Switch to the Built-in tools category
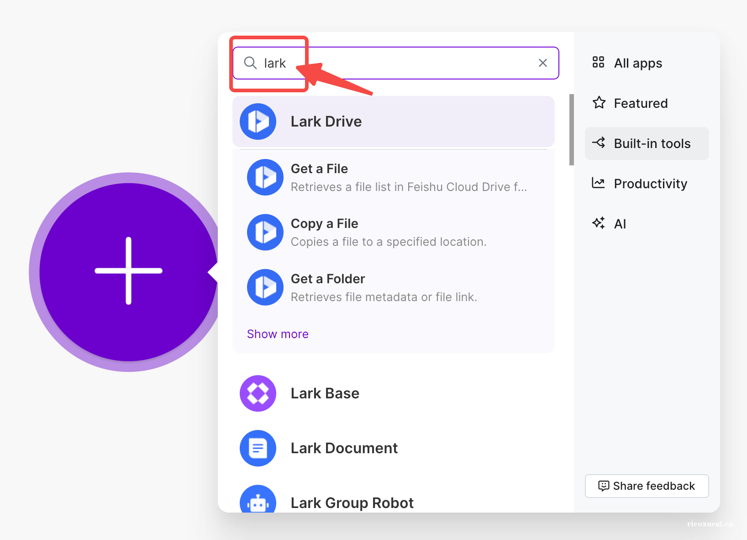Viewport: 747px width, 540px height. tap(647, 143)
